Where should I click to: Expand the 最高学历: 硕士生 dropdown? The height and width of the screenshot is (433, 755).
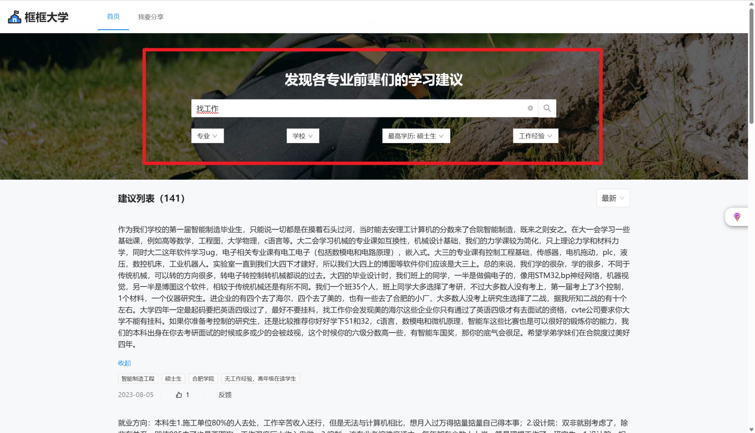[416, 136]
